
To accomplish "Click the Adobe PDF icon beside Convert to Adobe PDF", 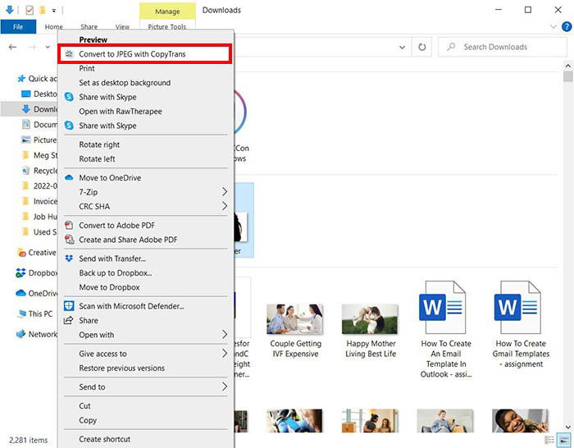I will [69, 226].
